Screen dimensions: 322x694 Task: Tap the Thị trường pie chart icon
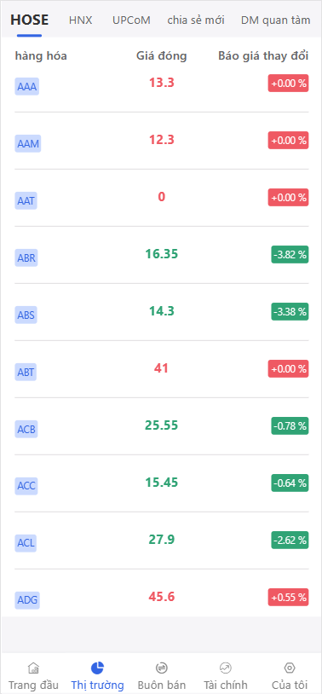97,668
